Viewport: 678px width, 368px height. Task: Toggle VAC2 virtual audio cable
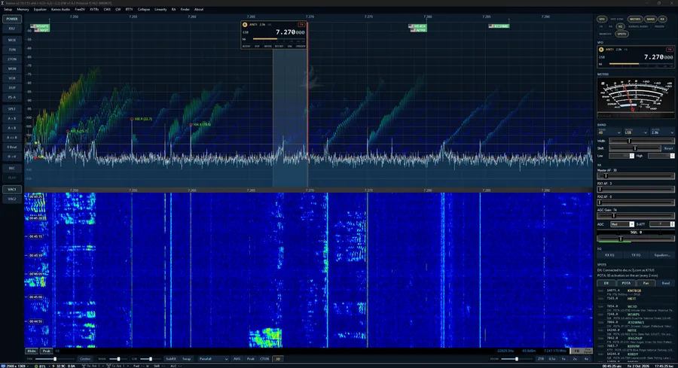coord(12,199)
